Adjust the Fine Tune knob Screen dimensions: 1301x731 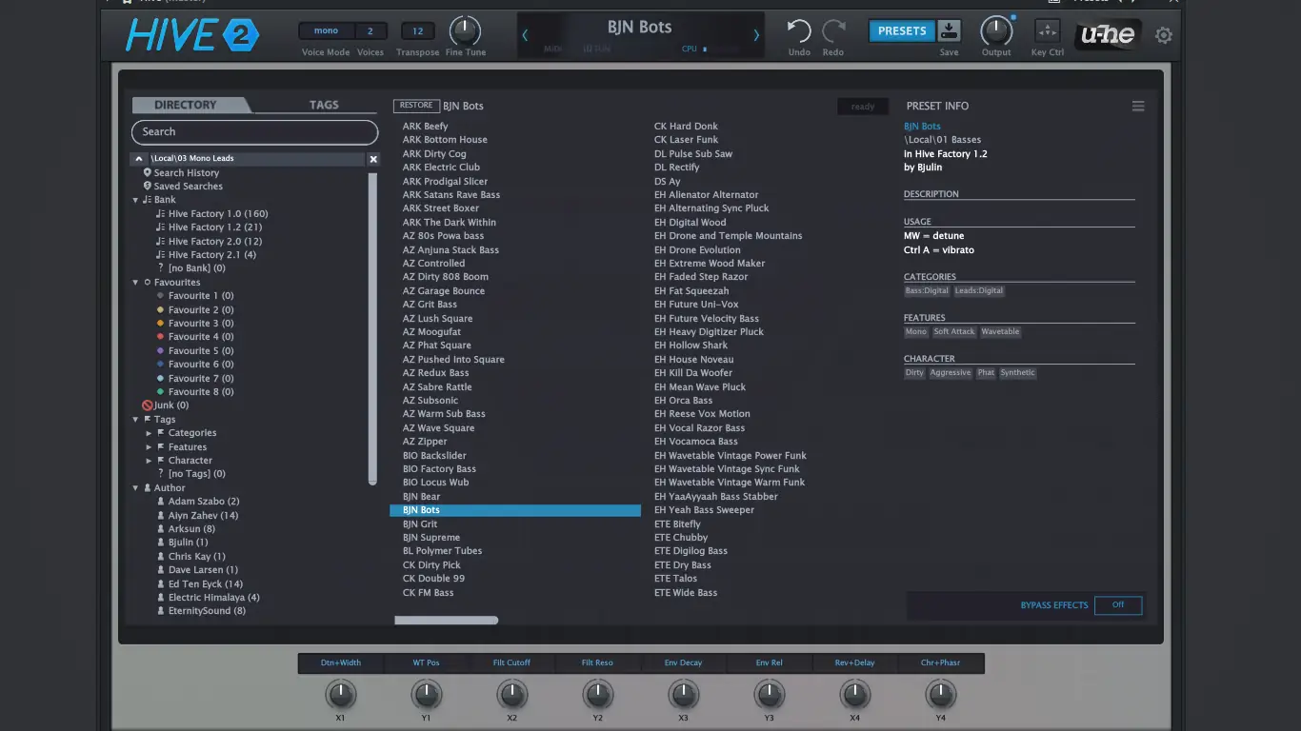(x=465, y=31)
